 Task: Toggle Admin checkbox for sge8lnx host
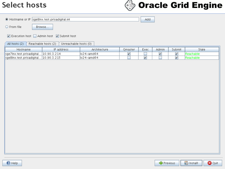(160, 58)
